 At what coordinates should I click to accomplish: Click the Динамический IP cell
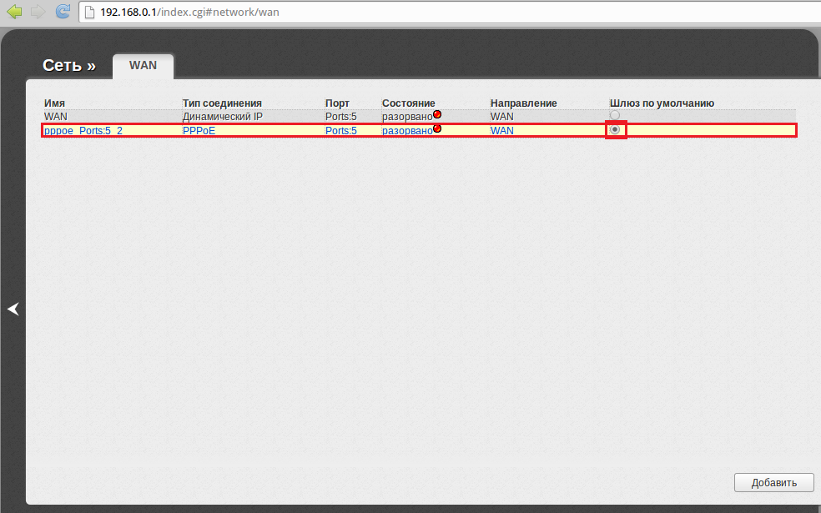(x=222, y=117)
